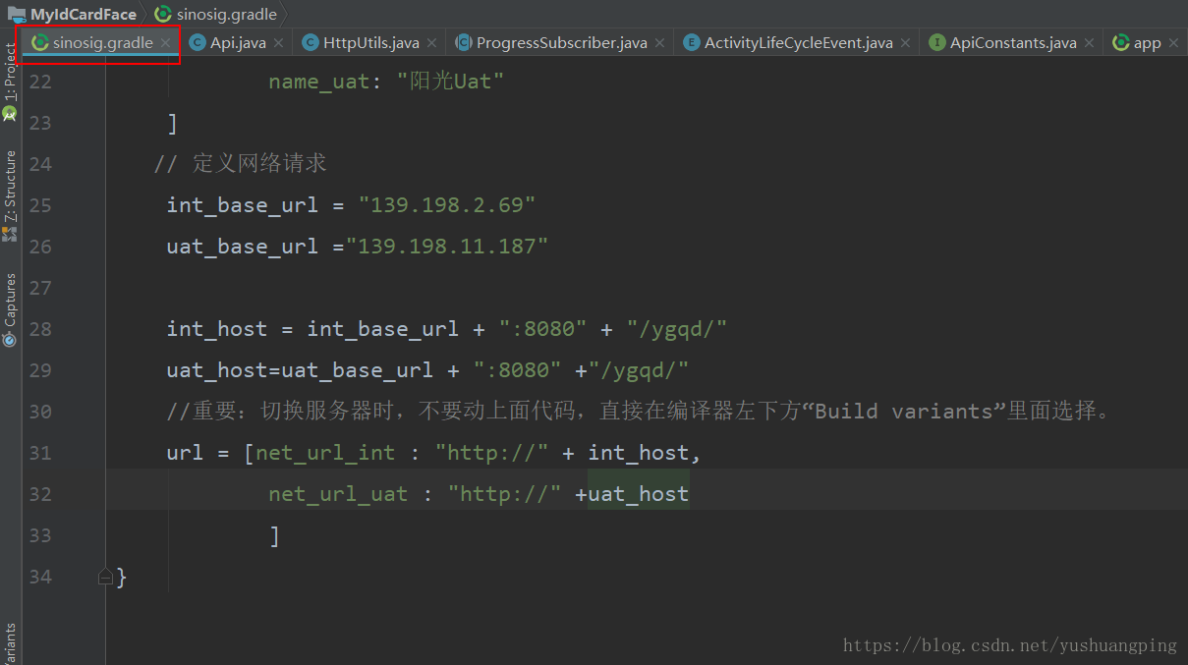Click the class icon on the ProgressSubscriber.java tab
Screen dimensions: 1188x665
464,43
